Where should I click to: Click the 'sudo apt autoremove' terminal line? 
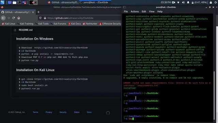pos(150,75)
